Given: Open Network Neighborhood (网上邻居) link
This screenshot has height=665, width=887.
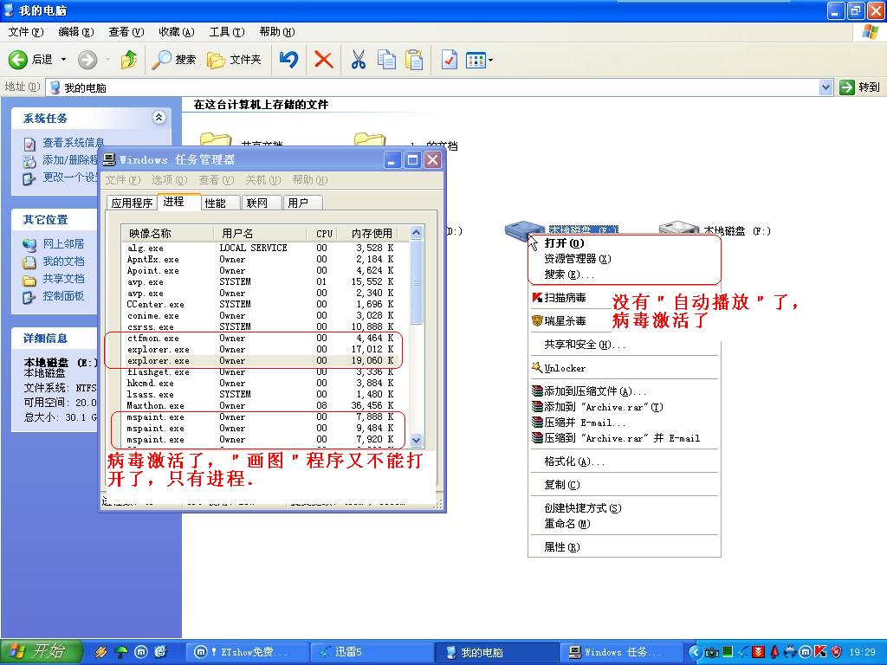Looking at the screenshot, I should click(x=62, y=243).
